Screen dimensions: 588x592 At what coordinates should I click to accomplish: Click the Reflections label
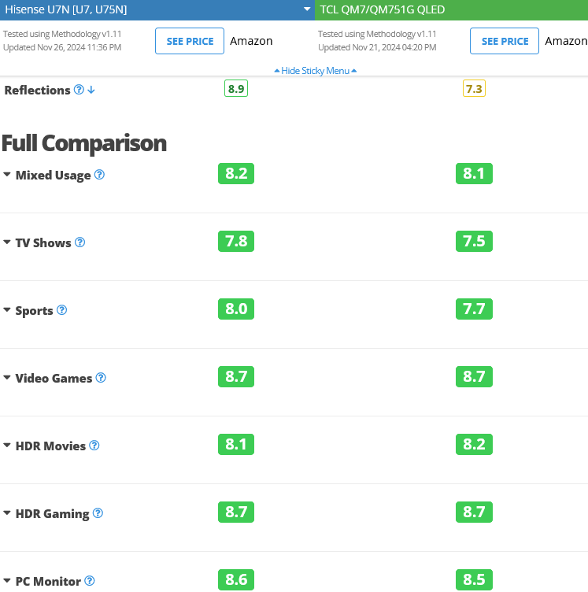click(37, 91)
